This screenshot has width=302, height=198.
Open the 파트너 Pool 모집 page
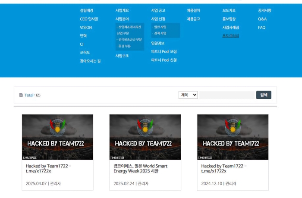click(164, 52)
